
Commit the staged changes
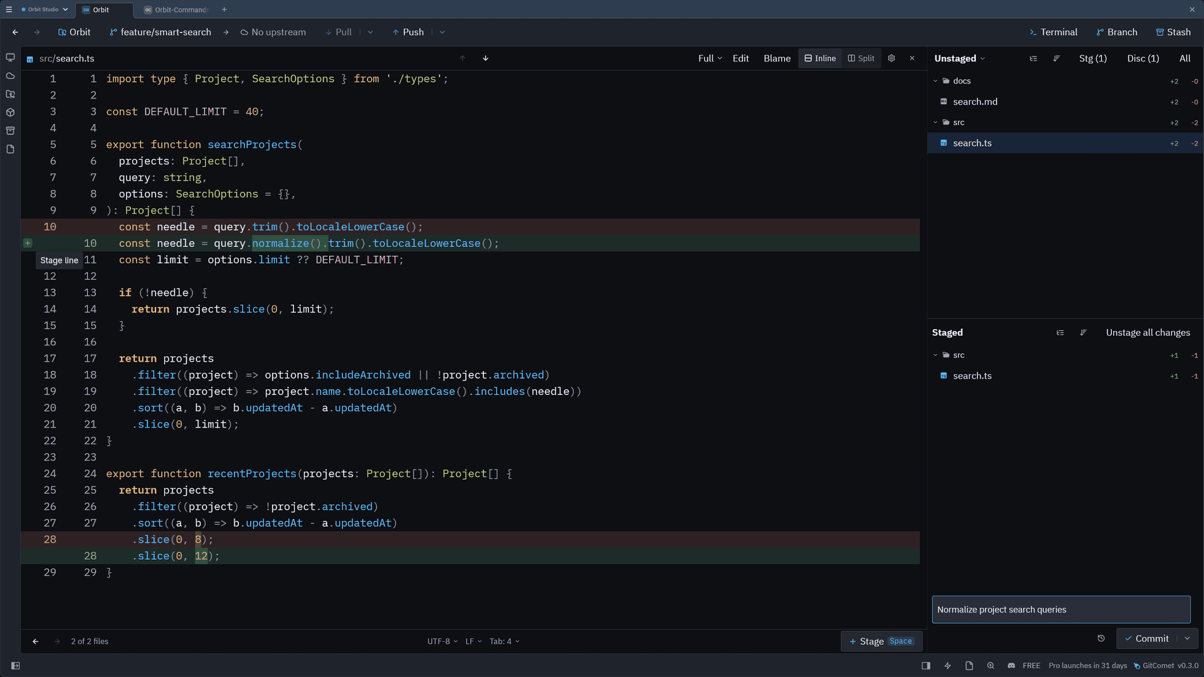point(1147,639)
